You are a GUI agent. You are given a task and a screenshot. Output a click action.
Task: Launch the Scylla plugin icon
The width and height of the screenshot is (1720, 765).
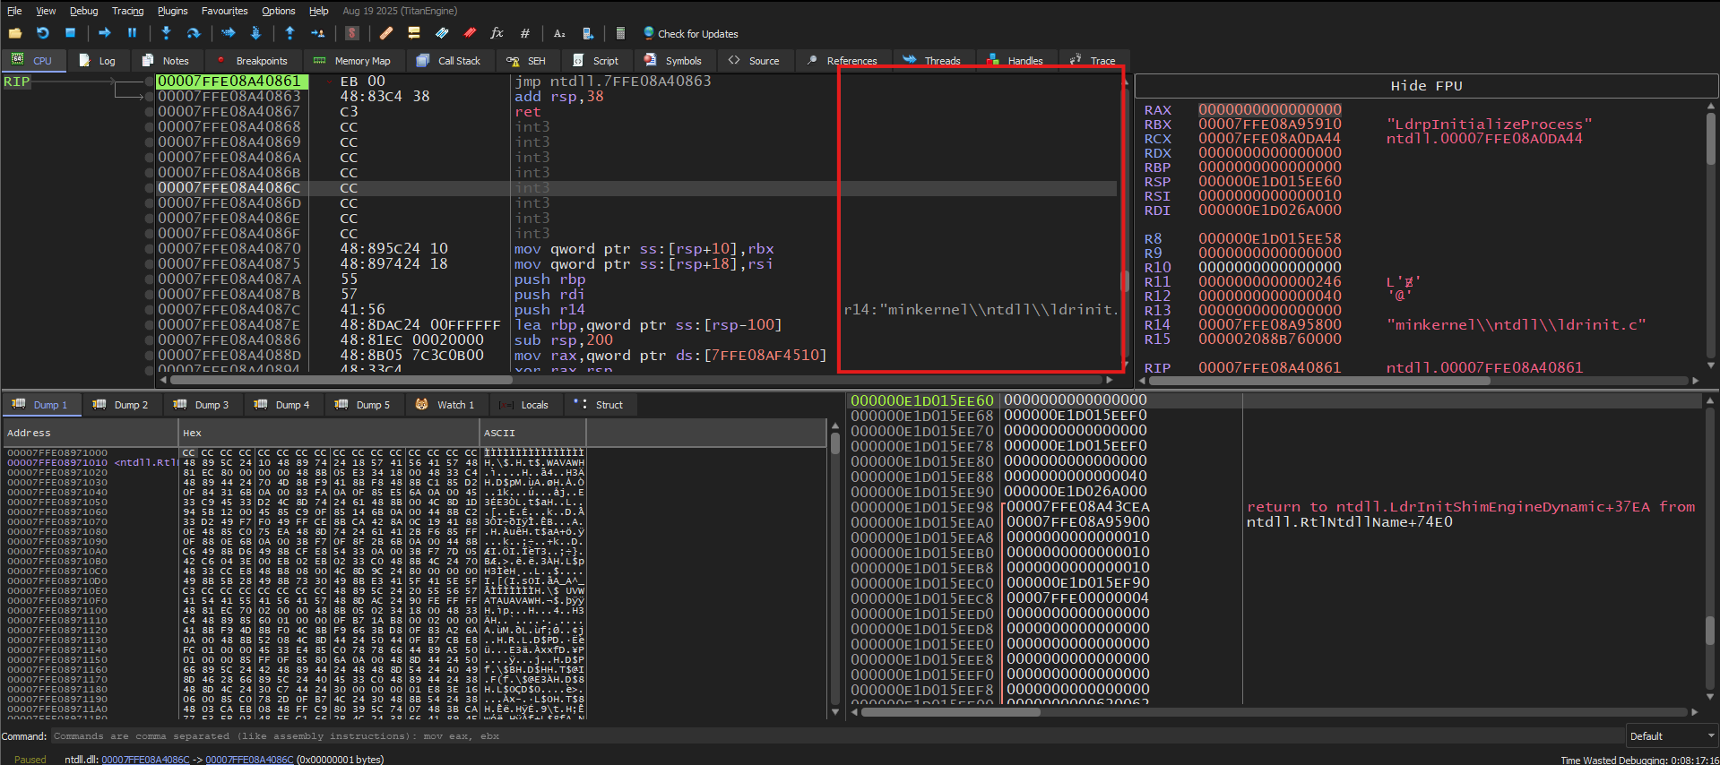[352, 33]
